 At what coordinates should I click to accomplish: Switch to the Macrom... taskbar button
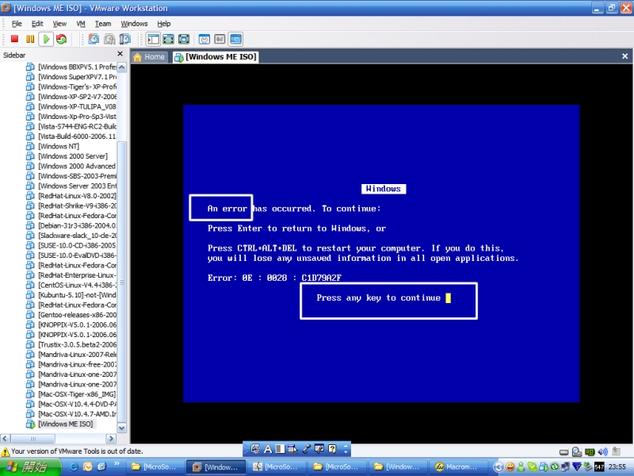point(457,467)
